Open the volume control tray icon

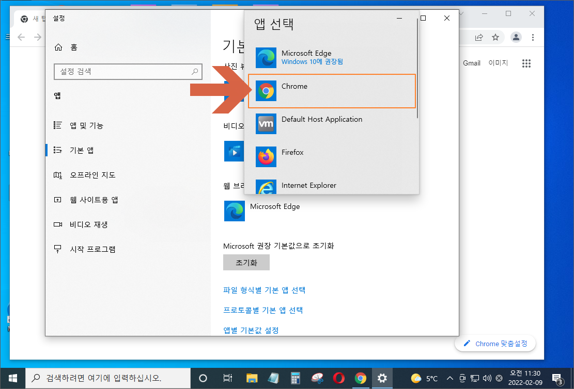coord(487,378)
